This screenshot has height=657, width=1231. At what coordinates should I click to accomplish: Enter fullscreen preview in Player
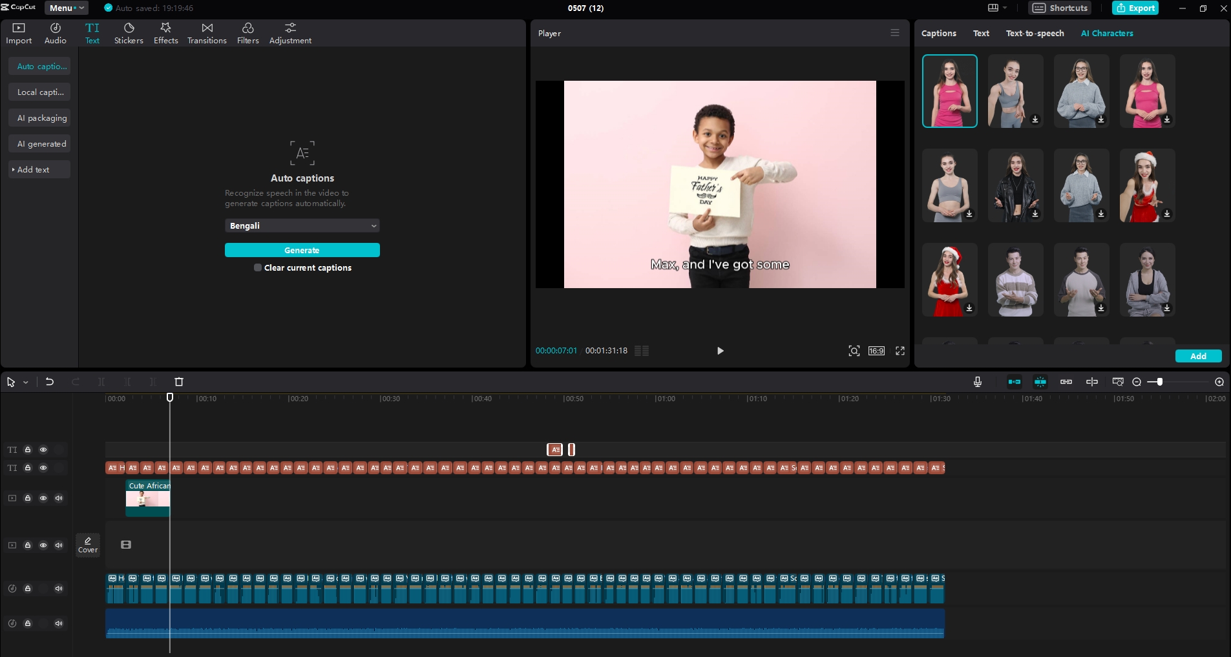tap(900, 351)
